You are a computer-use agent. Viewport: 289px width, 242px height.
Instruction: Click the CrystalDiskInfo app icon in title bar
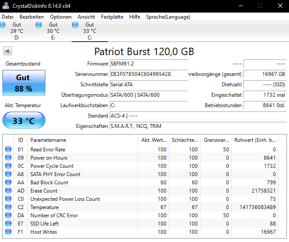(x=6, y=6)
